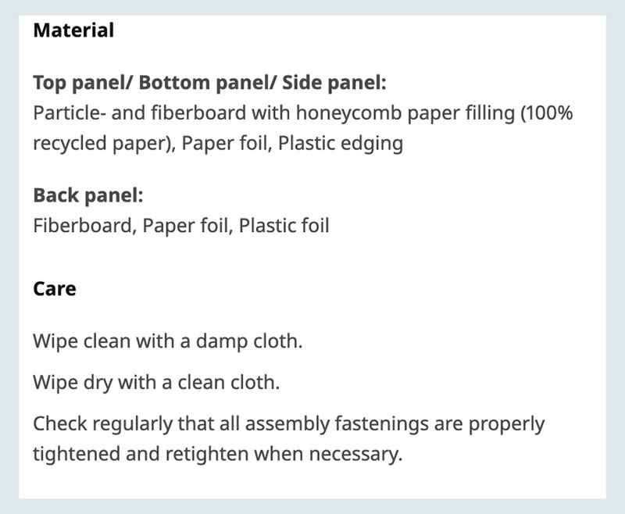Click the Material heading
The height and width of the screenshot is (514, 625).
pyautogui.click(x=73, y=30)
